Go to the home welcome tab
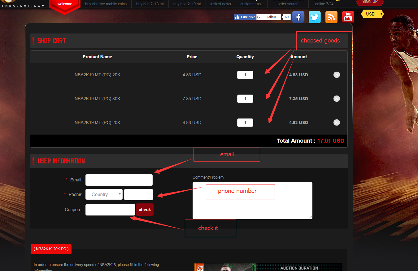The height and width of the screenshot is (271, 418). click(65, 4)
